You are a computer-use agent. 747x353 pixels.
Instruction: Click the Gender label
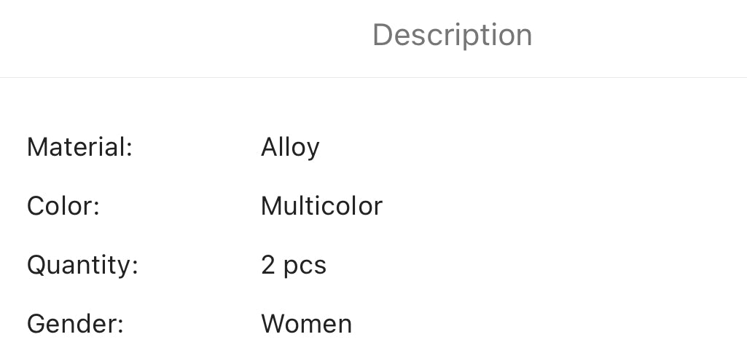[75, 323]
